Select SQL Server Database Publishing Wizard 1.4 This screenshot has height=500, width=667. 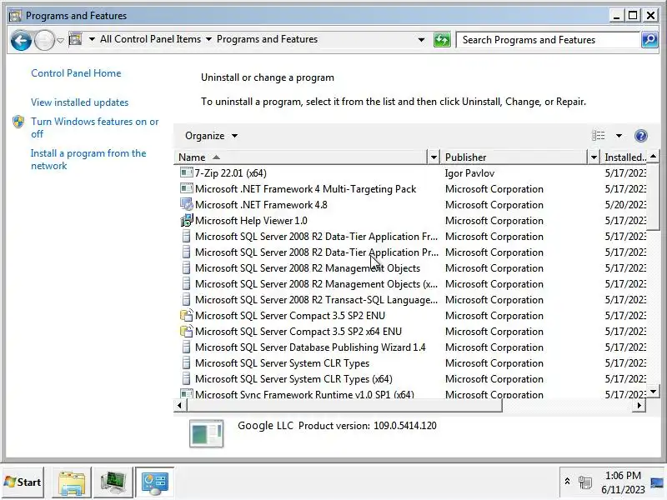point(310,347)
